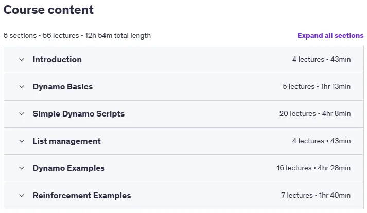This screenshot has height=213, width=367.
Task: Click the Expand all sections link
Action: [x=330, y=36]
